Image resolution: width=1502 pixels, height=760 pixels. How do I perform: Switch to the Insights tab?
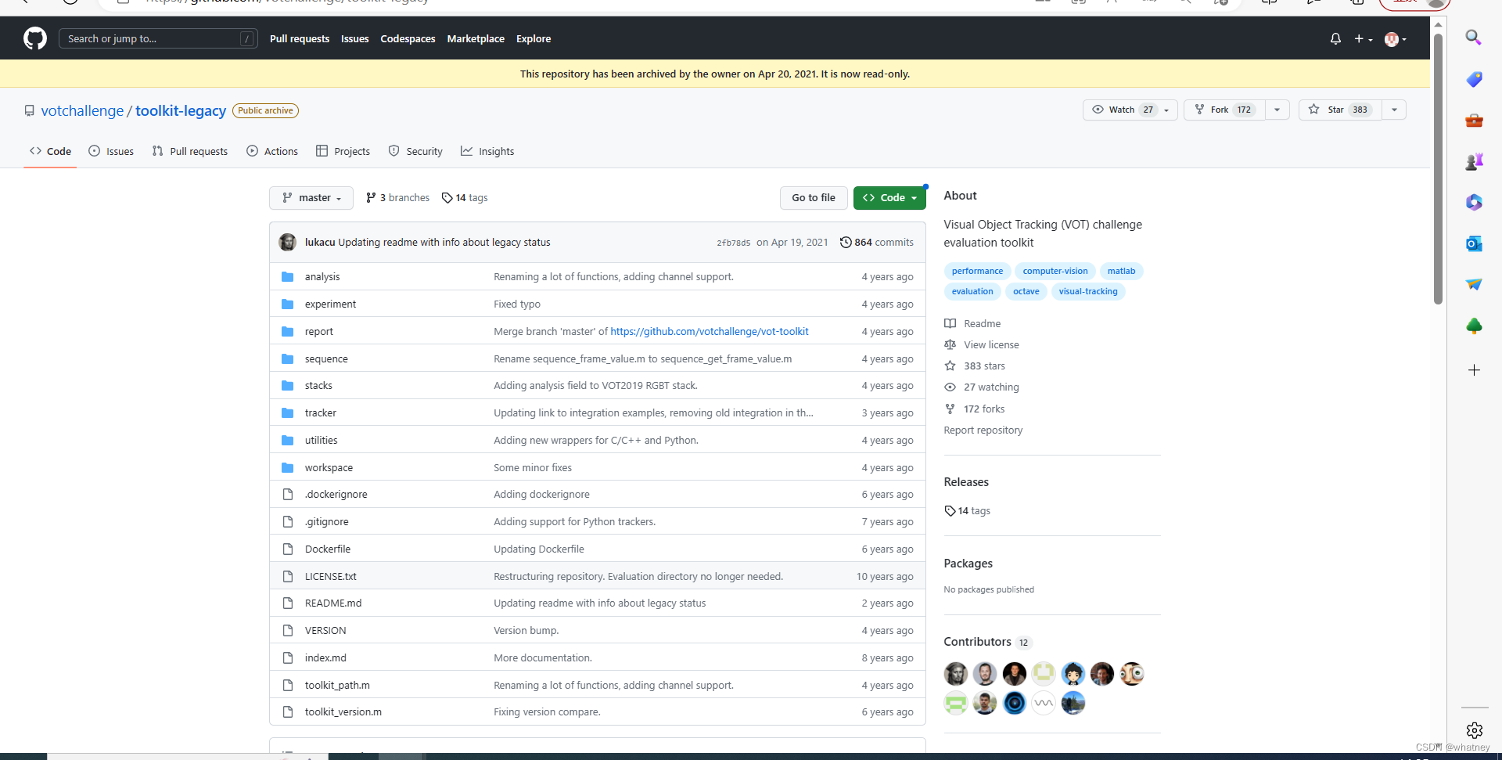pos(487,151)
